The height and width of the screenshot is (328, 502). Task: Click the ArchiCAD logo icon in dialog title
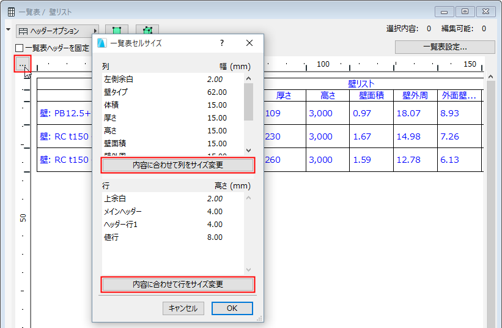tap(102, 43)
